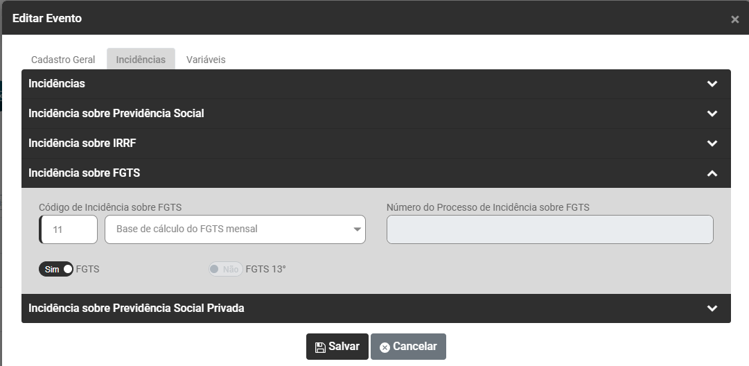Open the Variáveis tab
This screenshot has height=366, width=749.
pos(206,60)
